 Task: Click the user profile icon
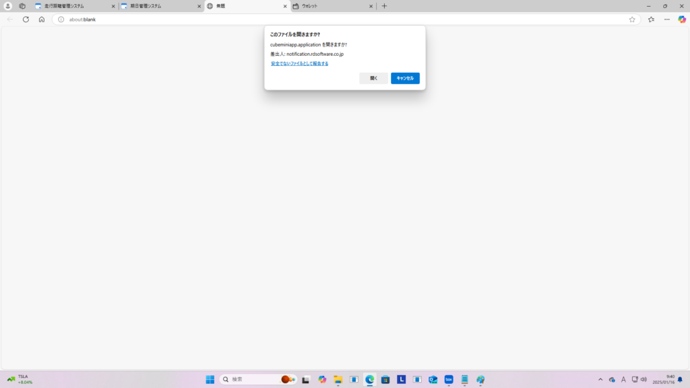pyautogui.click(x=8, y=6)
